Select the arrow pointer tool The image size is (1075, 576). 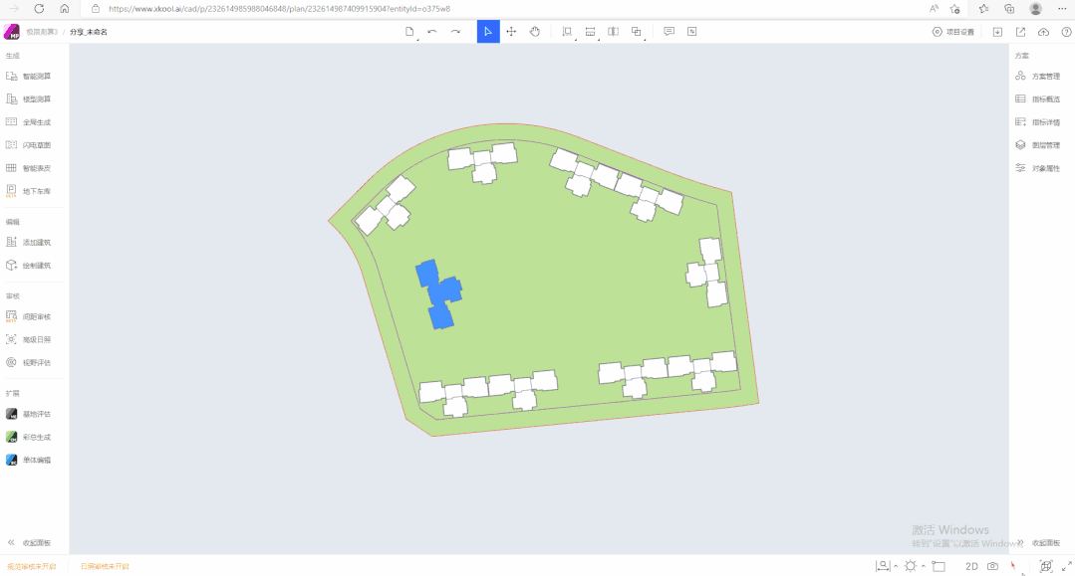point(488,32)
